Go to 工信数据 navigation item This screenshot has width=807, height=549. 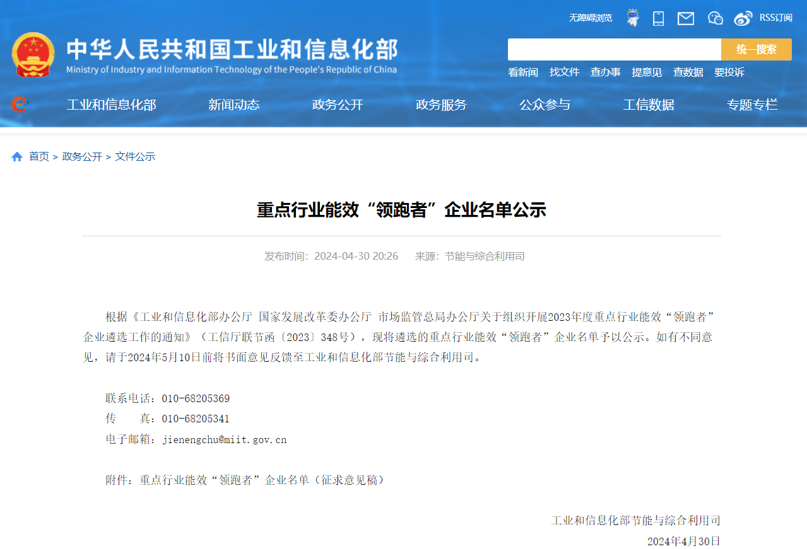coord(649,105)
